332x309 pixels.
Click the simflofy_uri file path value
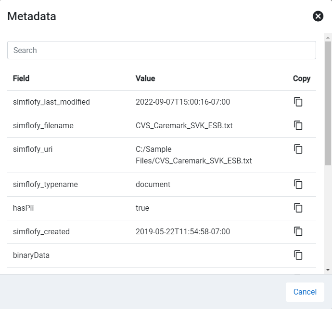pos(193,155)
